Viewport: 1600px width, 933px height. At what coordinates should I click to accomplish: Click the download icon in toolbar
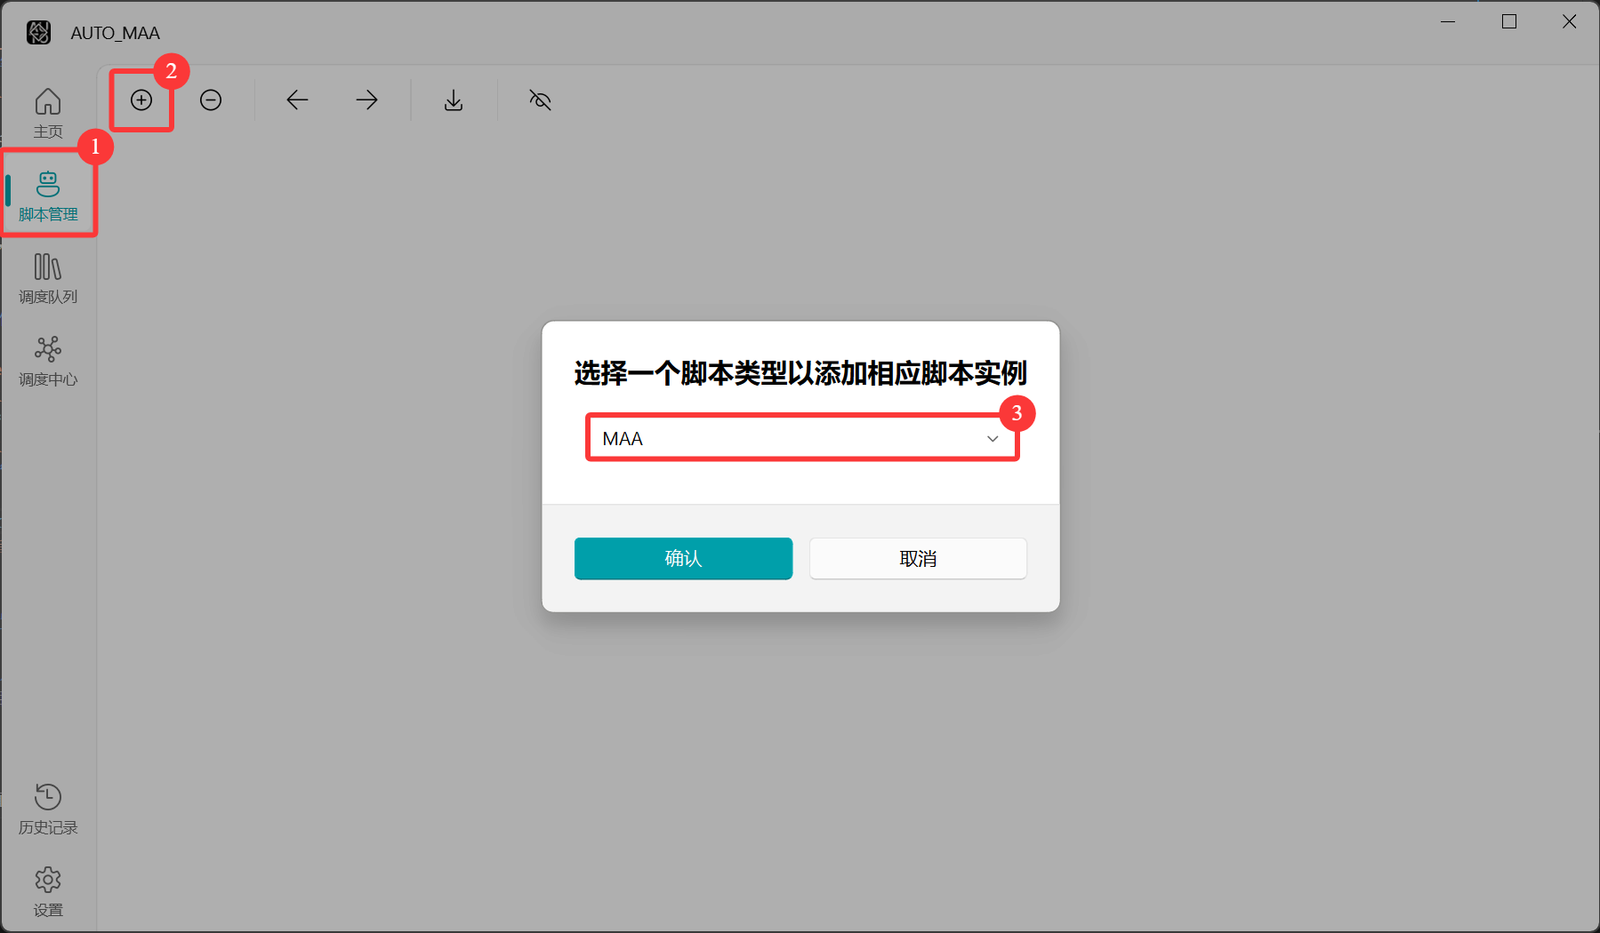pos(454,100)
